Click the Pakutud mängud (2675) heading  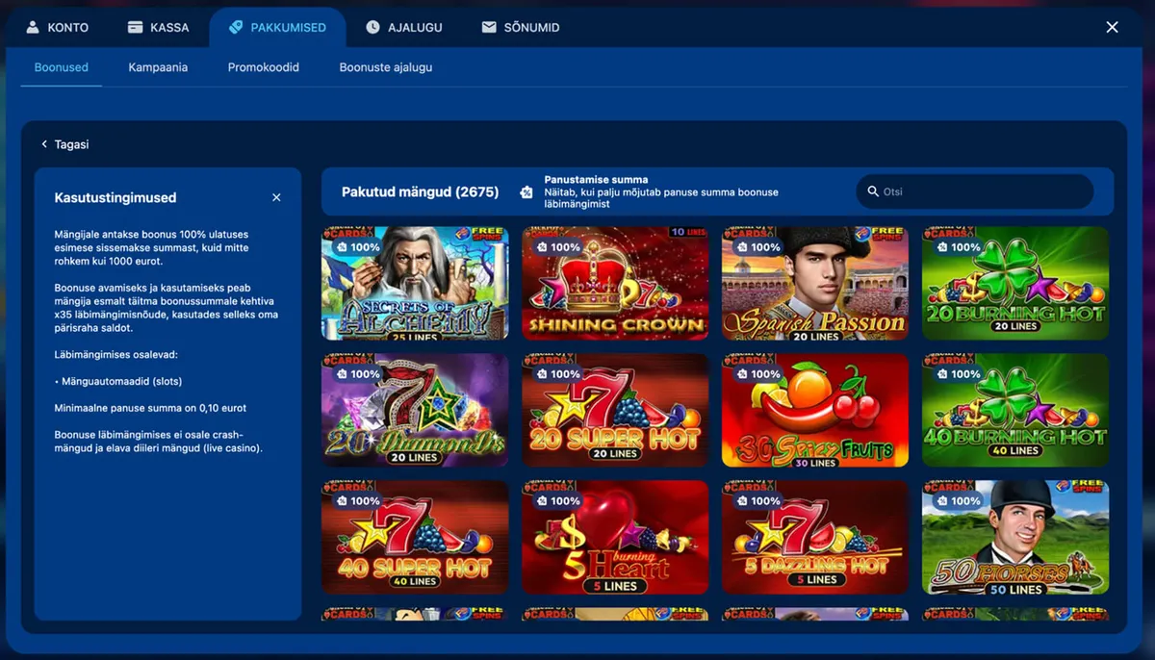[420, 192]
